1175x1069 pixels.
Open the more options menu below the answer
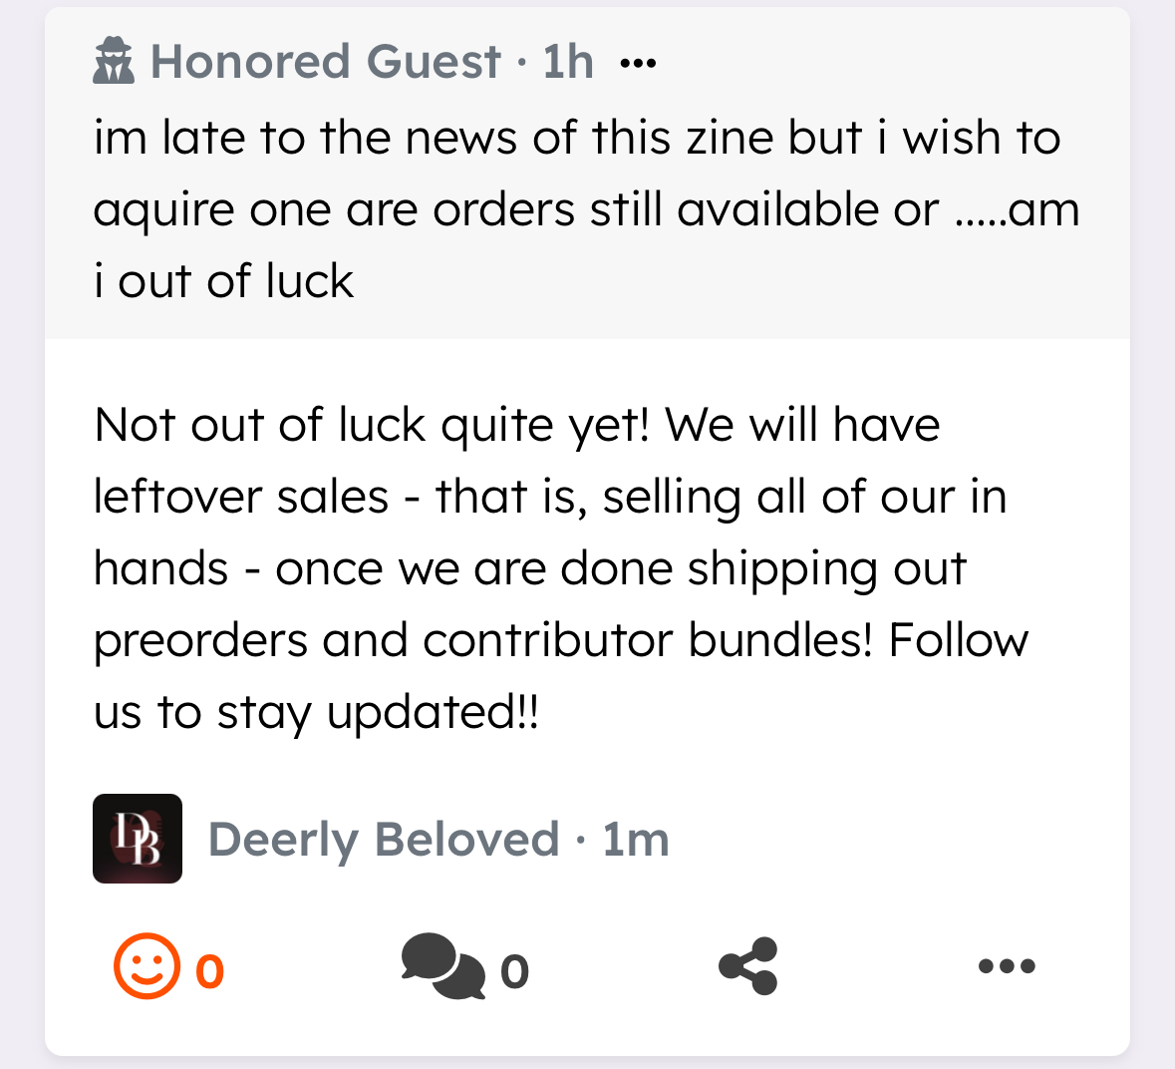1007,965
